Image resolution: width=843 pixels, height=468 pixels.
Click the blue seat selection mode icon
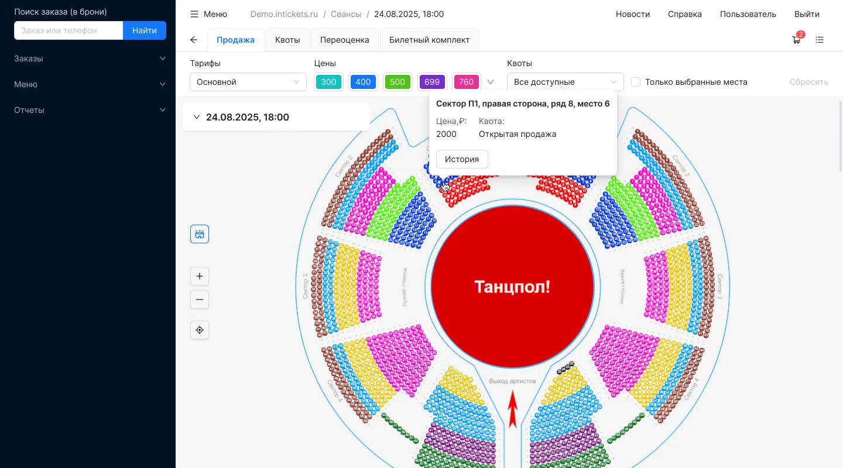[x=200, y=234]
